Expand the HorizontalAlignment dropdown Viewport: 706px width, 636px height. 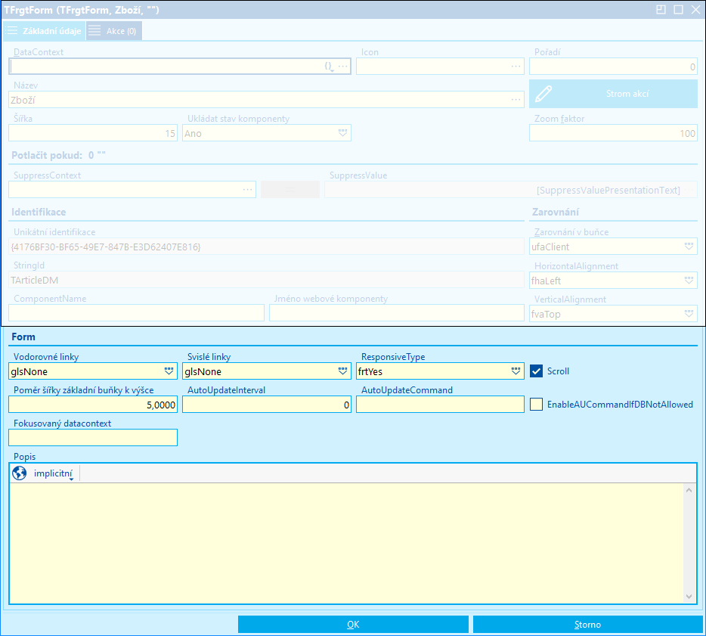tap(689, 280)
